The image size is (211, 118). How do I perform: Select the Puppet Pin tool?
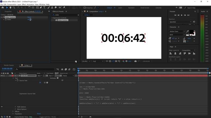pos(64,8)
